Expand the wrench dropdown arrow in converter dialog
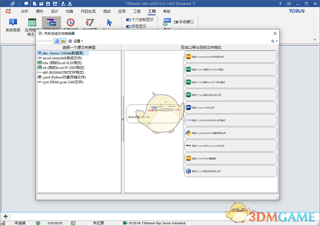The width and height of the screenshot is (320, 226). [x=277, y=41]
